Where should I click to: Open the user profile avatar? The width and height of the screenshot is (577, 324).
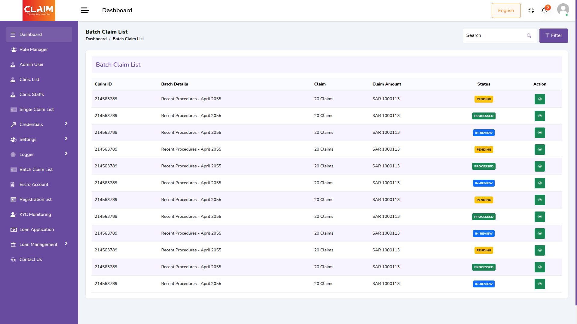tap(563, 10)
